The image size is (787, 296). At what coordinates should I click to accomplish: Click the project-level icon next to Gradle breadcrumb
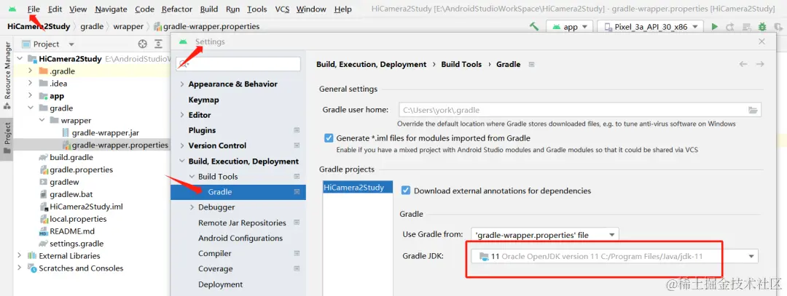tap(531, 64)
